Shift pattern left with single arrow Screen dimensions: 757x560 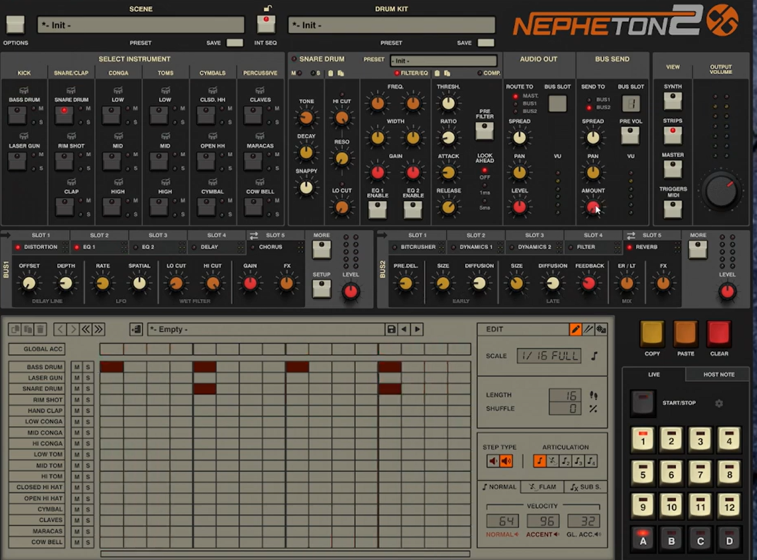[60, 329]
